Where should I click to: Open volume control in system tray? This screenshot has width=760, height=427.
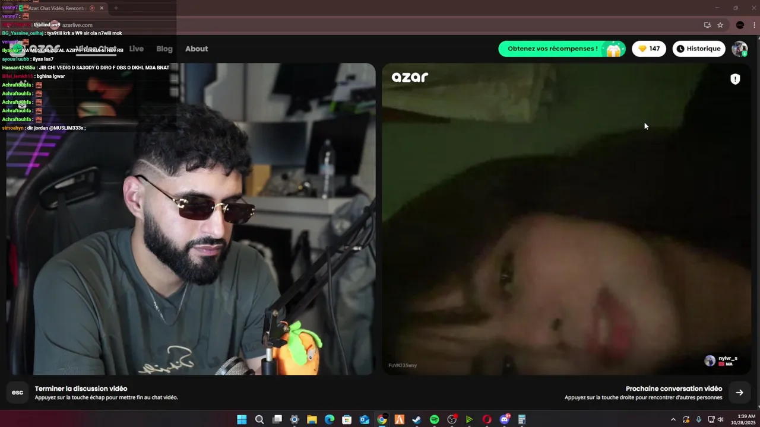721,419
